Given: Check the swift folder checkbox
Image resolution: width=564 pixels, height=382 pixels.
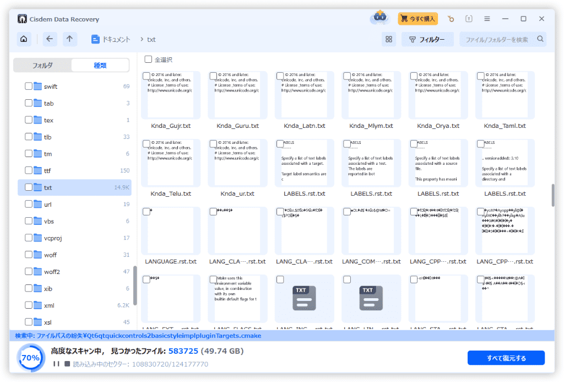Looking at the screenshot, I should pyautogui.click(x=29, y=86).
